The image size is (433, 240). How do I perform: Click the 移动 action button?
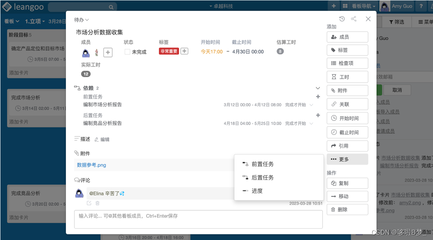[347, 196]
